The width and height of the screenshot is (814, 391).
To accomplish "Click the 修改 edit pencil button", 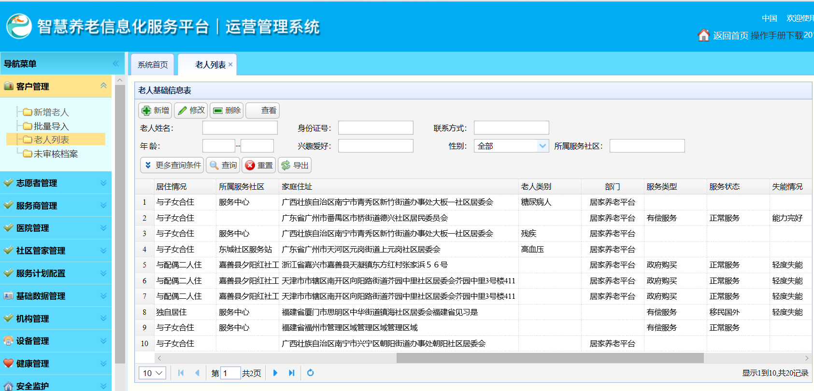I will (191, 111).
